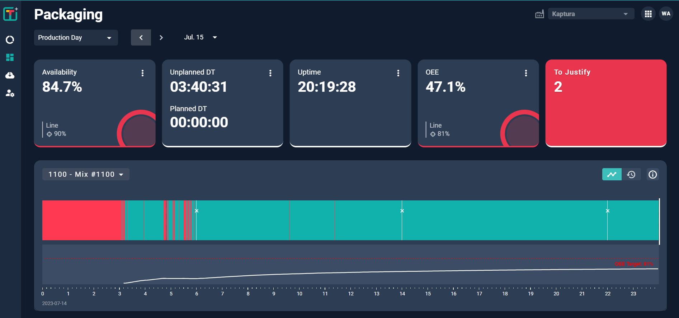Click the To Justify card
The height and width of the screenshot is (318, 679).
[x=606, y=103]
